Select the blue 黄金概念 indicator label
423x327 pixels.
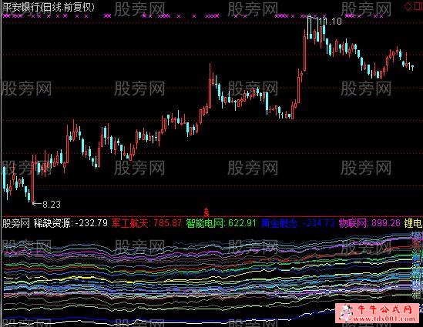tap(280, 223)
